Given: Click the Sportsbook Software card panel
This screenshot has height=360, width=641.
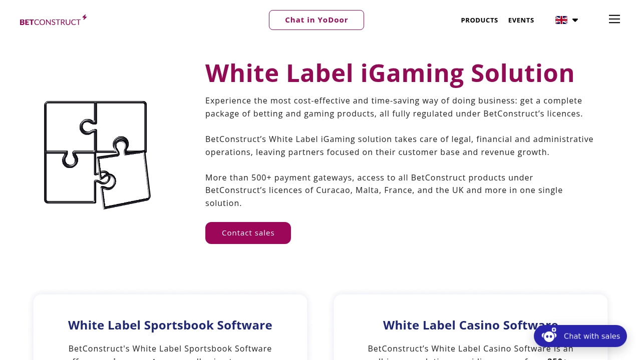Looking at the screenshot, I should coord(170,327).
